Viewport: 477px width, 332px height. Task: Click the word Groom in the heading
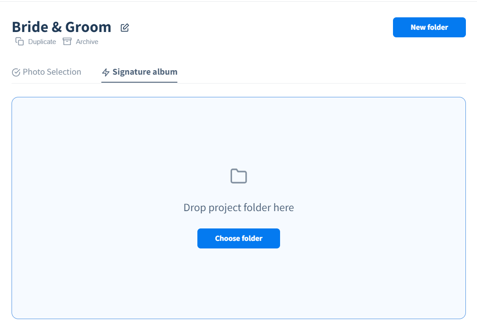88,27
